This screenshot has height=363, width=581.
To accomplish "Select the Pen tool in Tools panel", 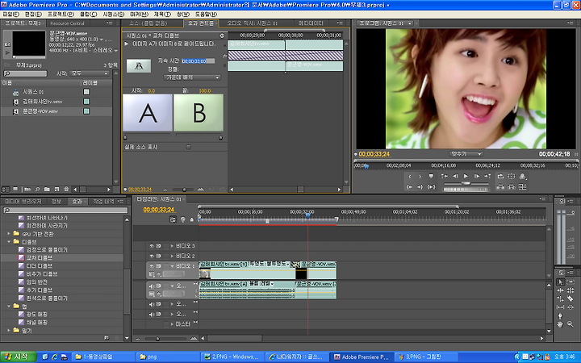I will pos(560,316).
